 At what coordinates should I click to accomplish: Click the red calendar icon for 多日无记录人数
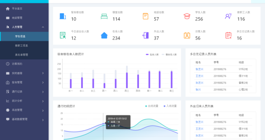coord(228,35)
